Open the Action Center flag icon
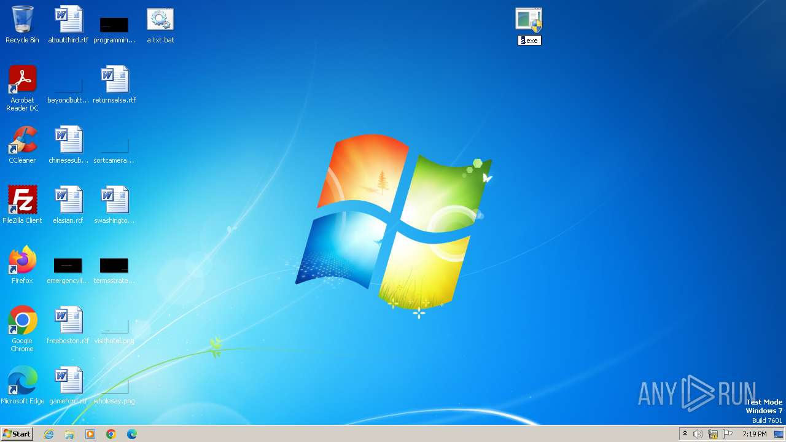Screen dimensions: 786x442 pos(728,434)
